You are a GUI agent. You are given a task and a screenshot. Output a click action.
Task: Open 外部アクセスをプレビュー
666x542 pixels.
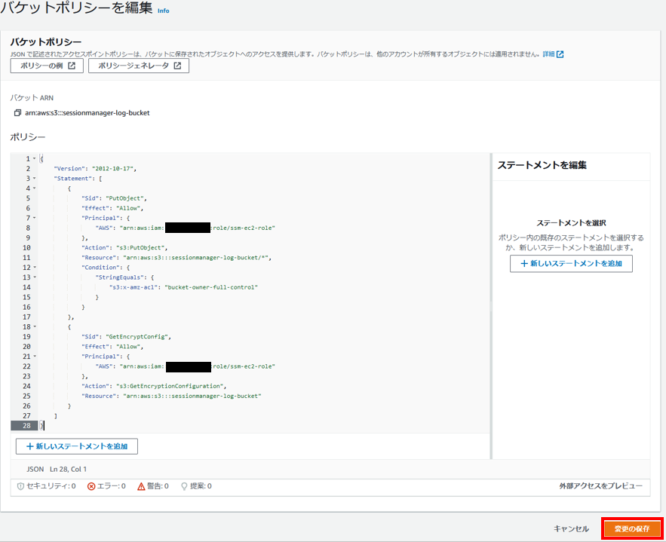600,486
